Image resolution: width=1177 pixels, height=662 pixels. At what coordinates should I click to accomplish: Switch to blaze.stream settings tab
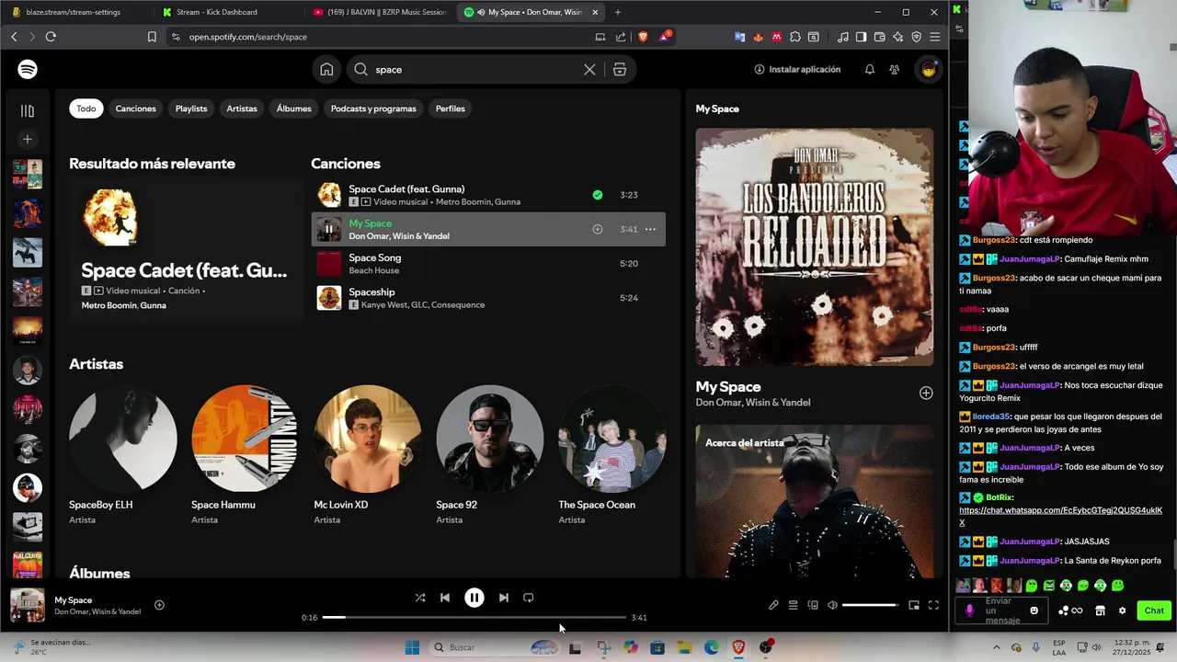coord(73,12)
